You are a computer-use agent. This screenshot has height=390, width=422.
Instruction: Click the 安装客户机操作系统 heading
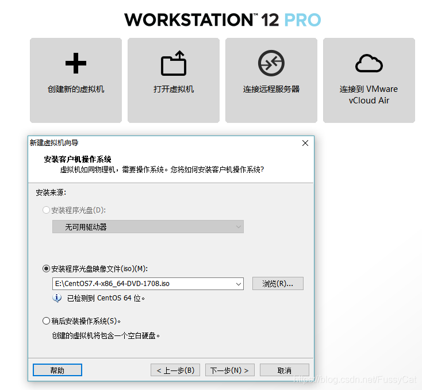pos(78,159)
